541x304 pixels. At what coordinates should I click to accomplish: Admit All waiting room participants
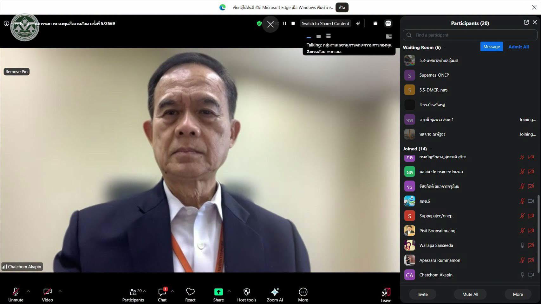tap(518, 47)
